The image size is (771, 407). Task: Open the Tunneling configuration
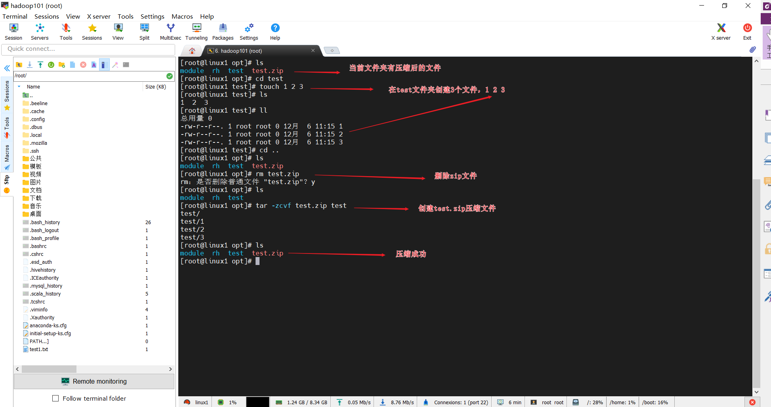click(196, 31)
